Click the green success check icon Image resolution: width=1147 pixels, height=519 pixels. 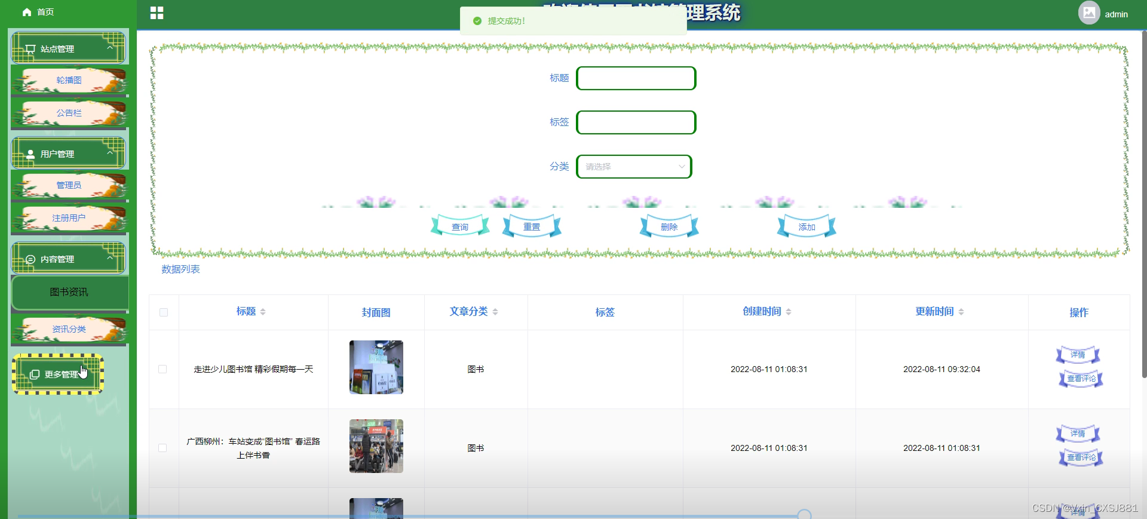pyautogui.click(x=477, y=21)
